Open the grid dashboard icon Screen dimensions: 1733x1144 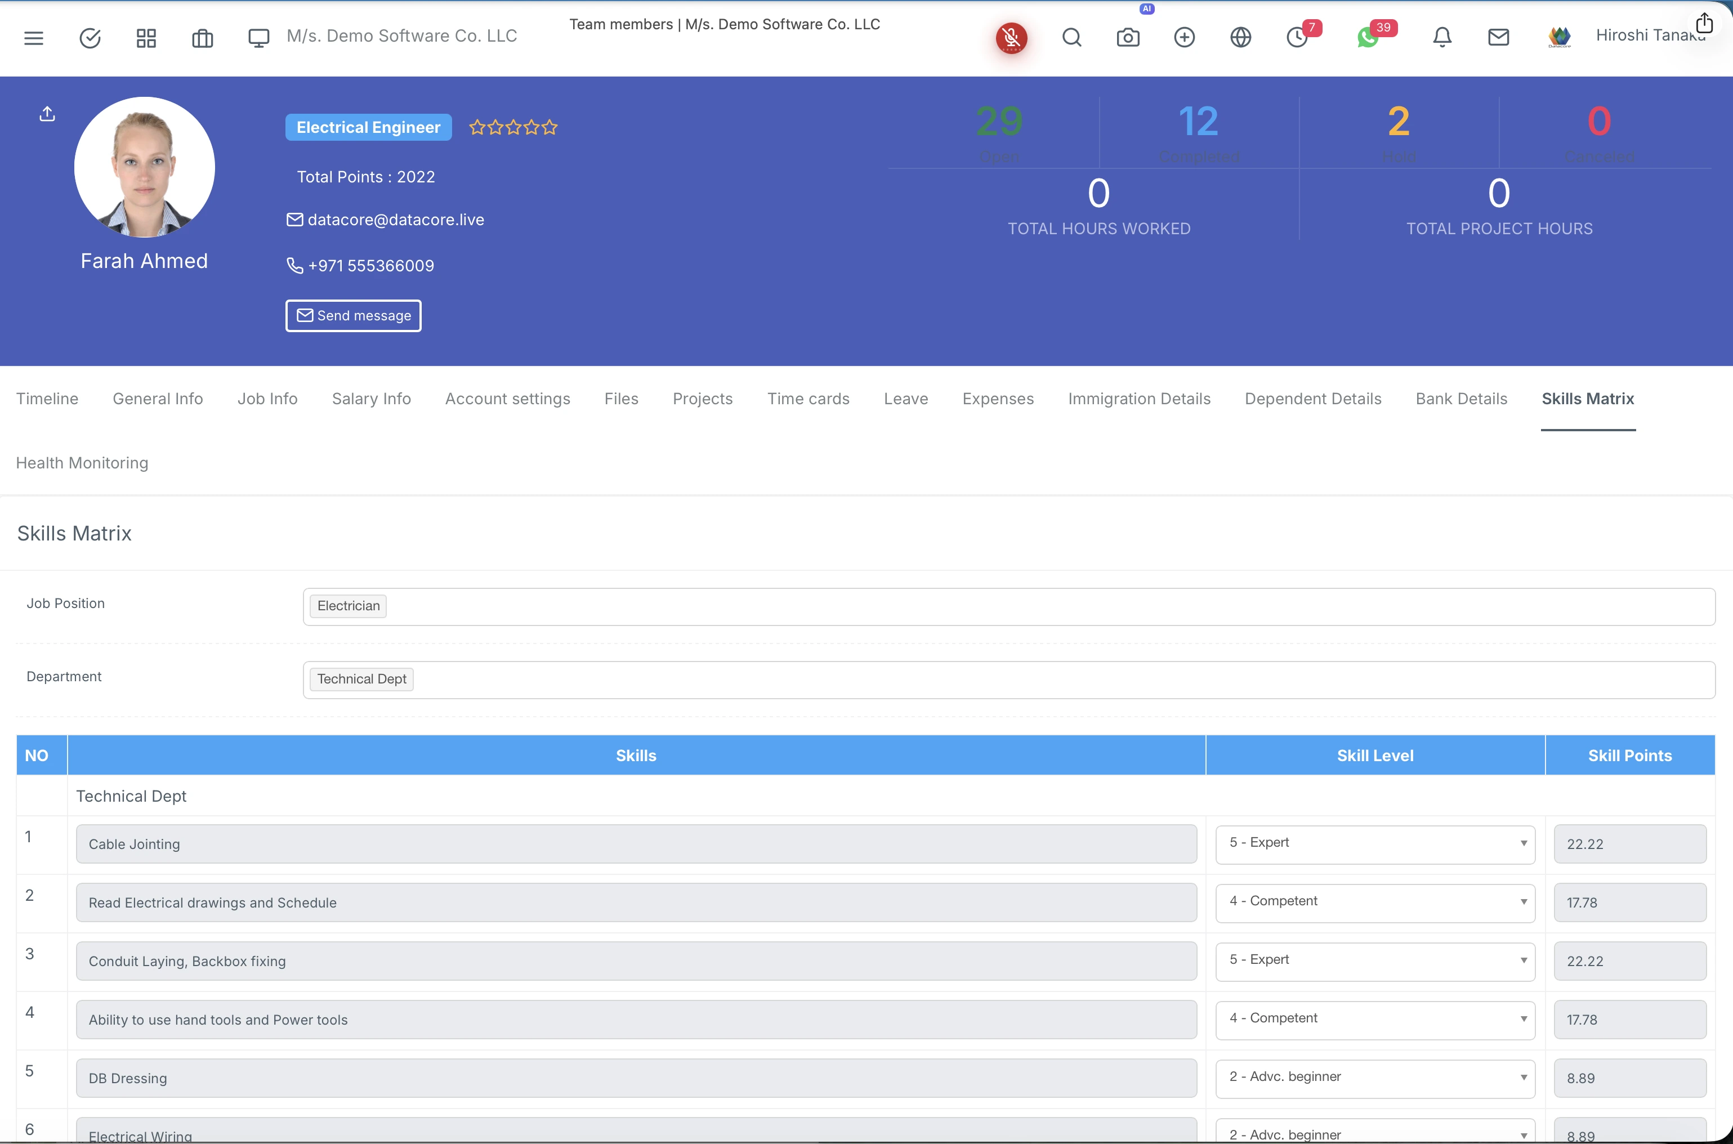pos(146,38)
